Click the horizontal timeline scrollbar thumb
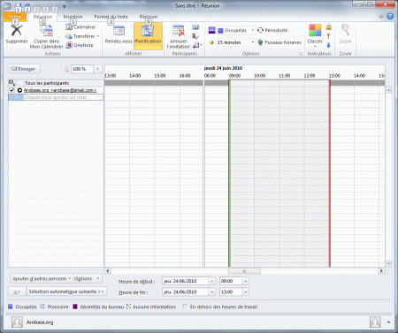 244,271
